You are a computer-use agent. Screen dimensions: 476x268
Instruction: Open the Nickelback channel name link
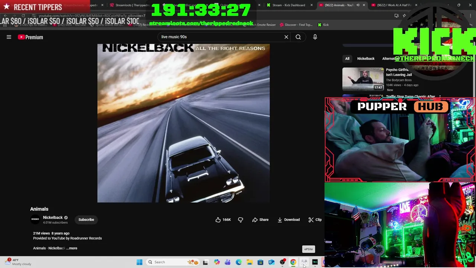[x=53, y=217]
